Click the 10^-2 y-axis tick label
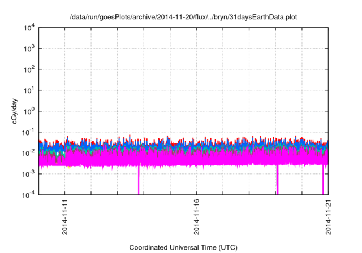 click(x=29, y=153)
